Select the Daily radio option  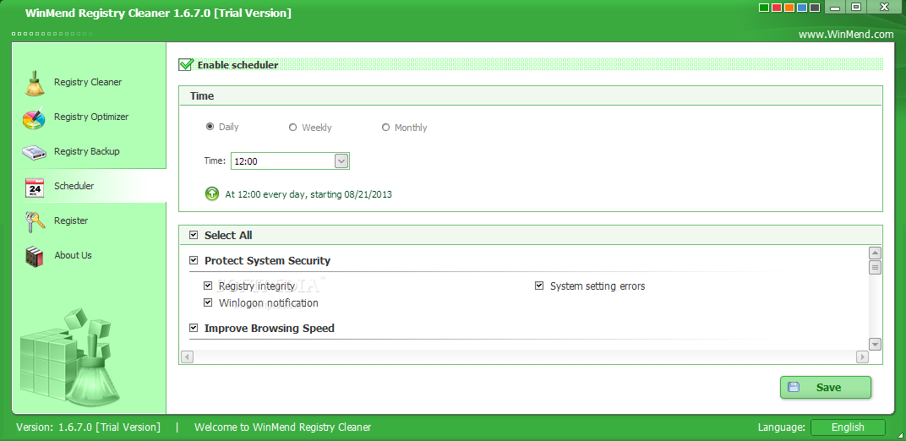pos(210,127)
